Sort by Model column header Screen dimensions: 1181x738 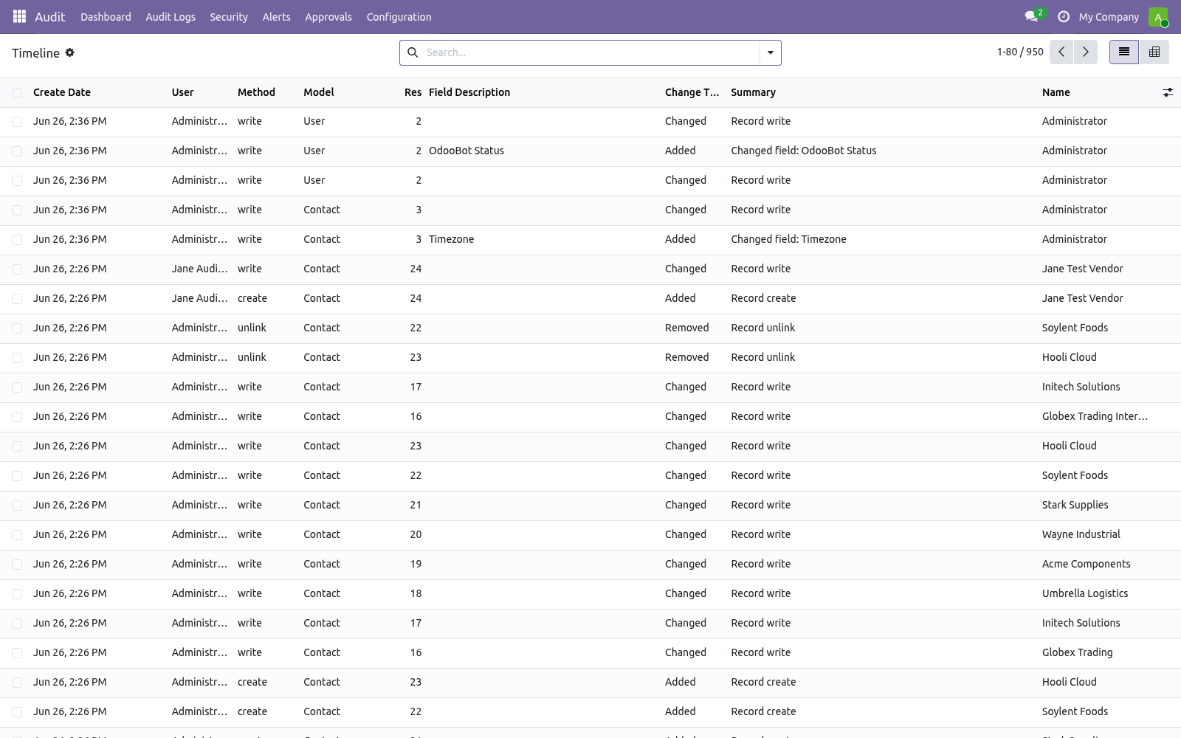point(319,92)
